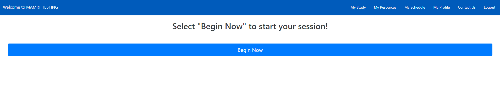Open the Contact Us link
This screenshot has height=104, width=500.
point(467,7)
